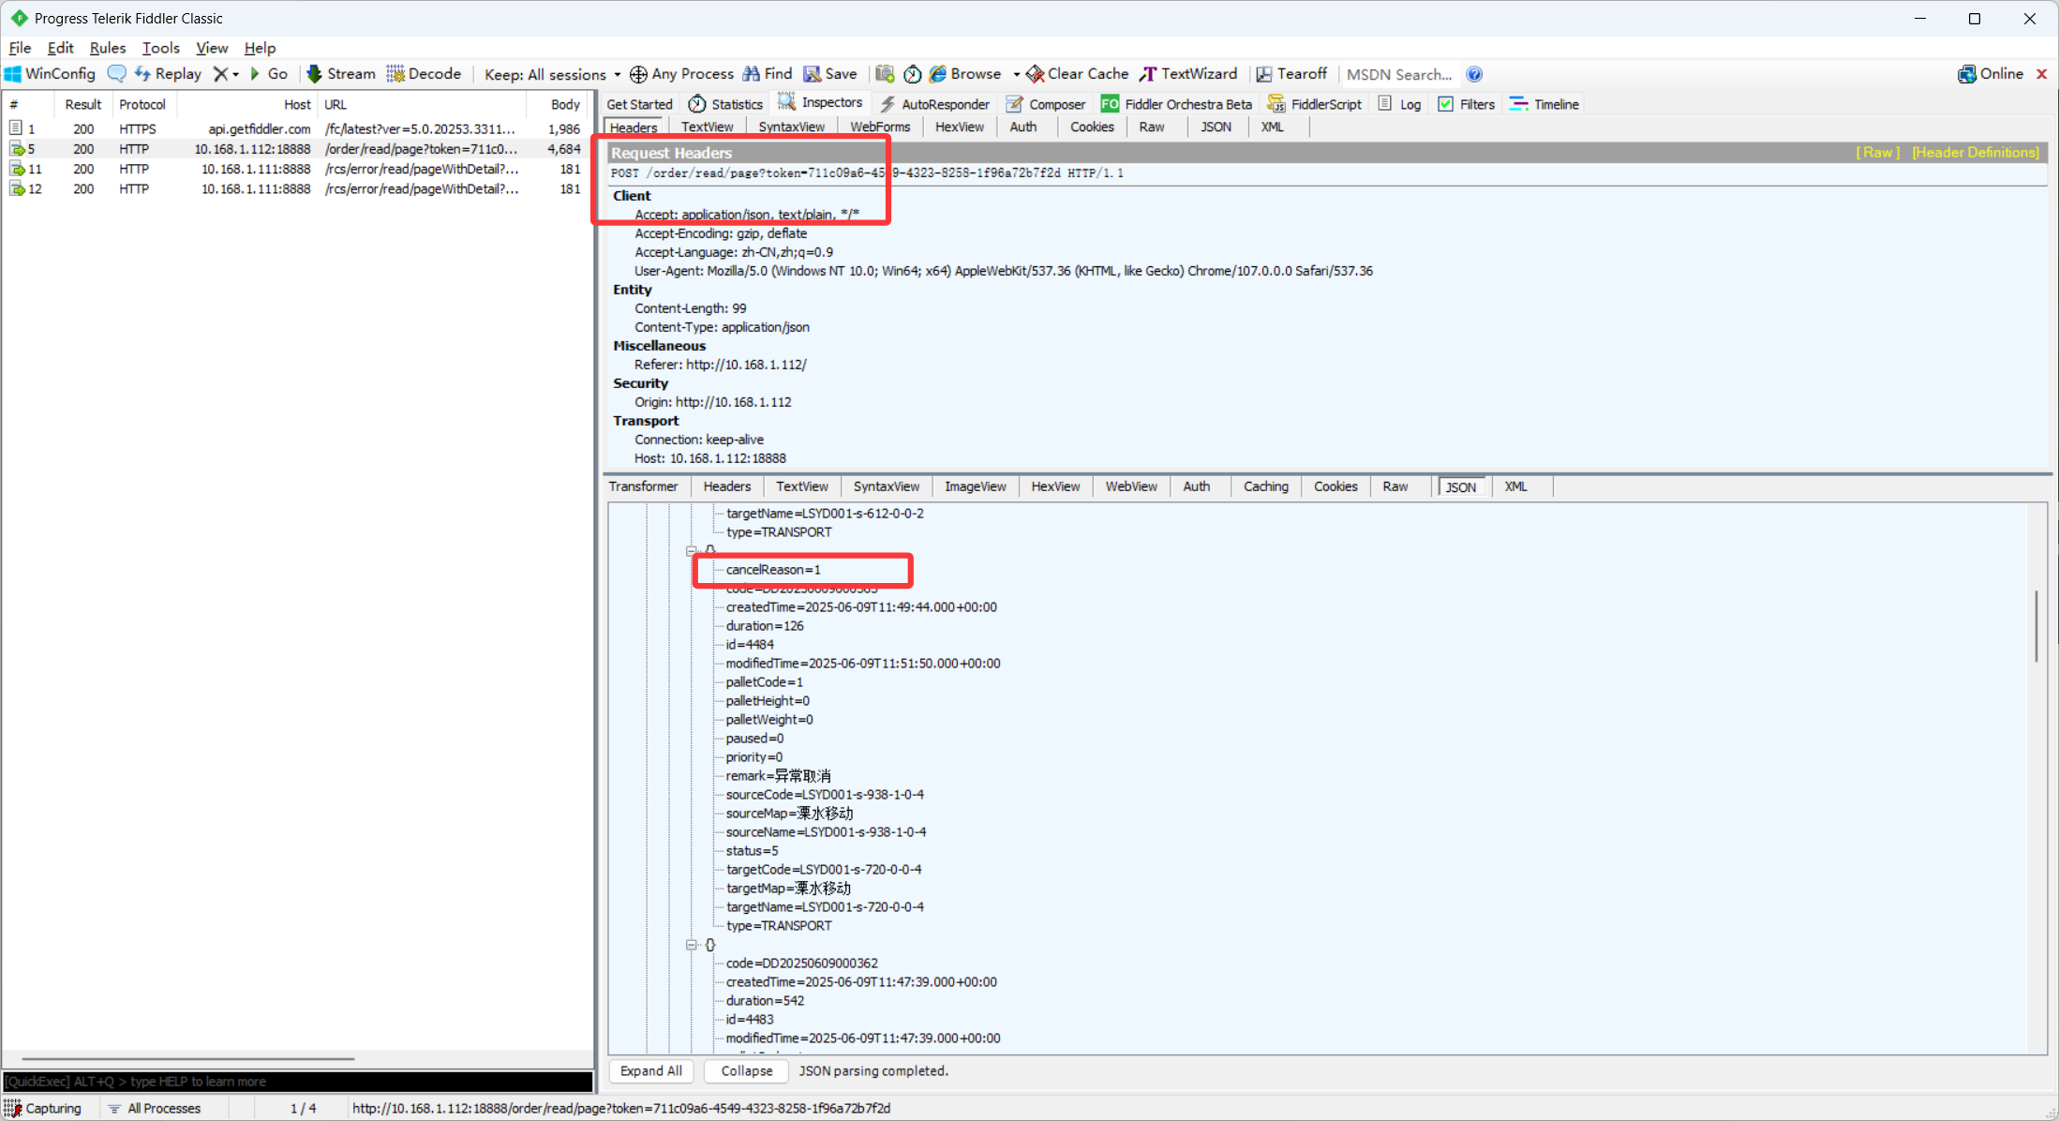The height and width of the screenshot is (1121, 2059).
Task: Open the Statistics tab
Action: (725, 104)
